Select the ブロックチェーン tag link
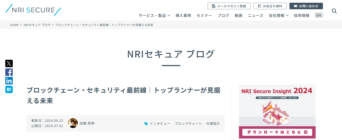The height and width of the screenshot is (140, 342). [x=188, y=123]
